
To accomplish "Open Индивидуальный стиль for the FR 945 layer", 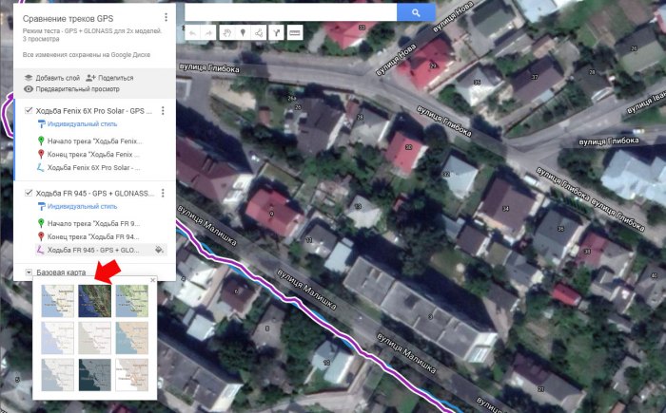I will click(82, 207).
